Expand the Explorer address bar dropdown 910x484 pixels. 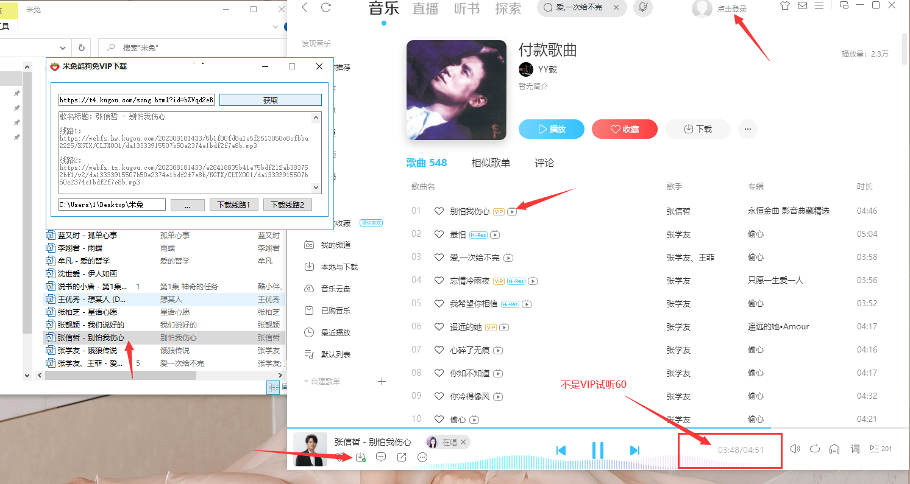63,47
